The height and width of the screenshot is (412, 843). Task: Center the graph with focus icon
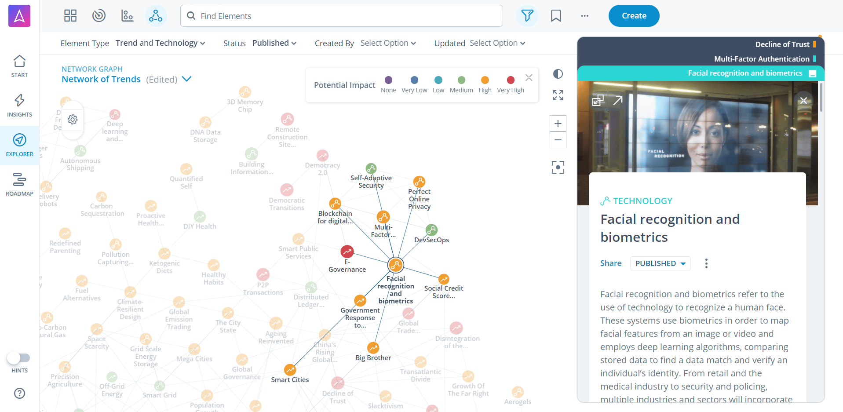[558, 167]
